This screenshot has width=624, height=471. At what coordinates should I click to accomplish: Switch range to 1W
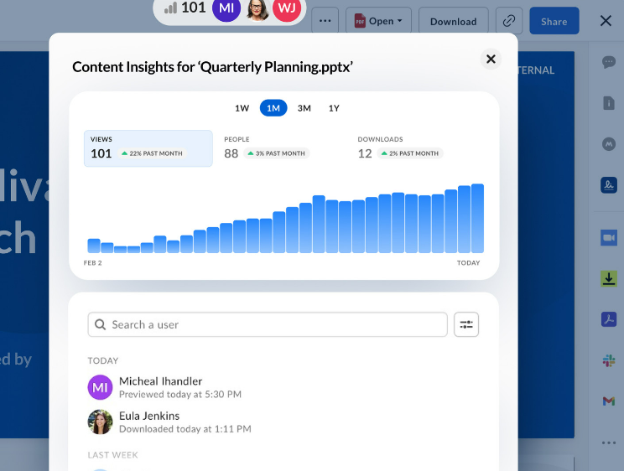(x=242, y=108)
